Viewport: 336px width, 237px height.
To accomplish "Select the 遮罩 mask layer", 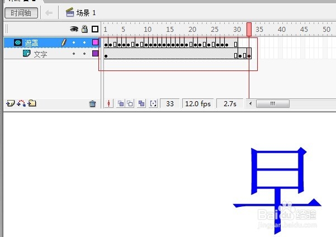I will pyautogui.click(x=52, y=42).
